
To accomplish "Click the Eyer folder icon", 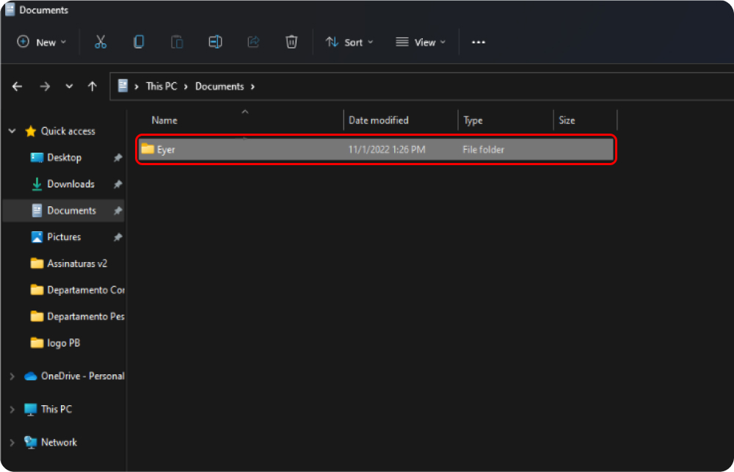I will 148,149.
